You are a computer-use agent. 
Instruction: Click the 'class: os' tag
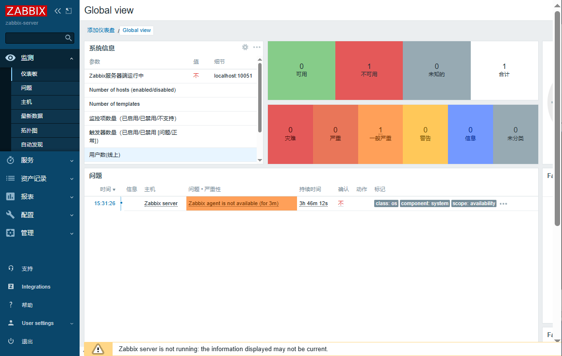(386, 203)
